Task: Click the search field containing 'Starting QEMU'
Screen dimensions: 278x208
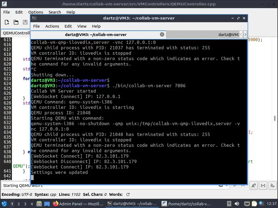Action: click(110, 186)
